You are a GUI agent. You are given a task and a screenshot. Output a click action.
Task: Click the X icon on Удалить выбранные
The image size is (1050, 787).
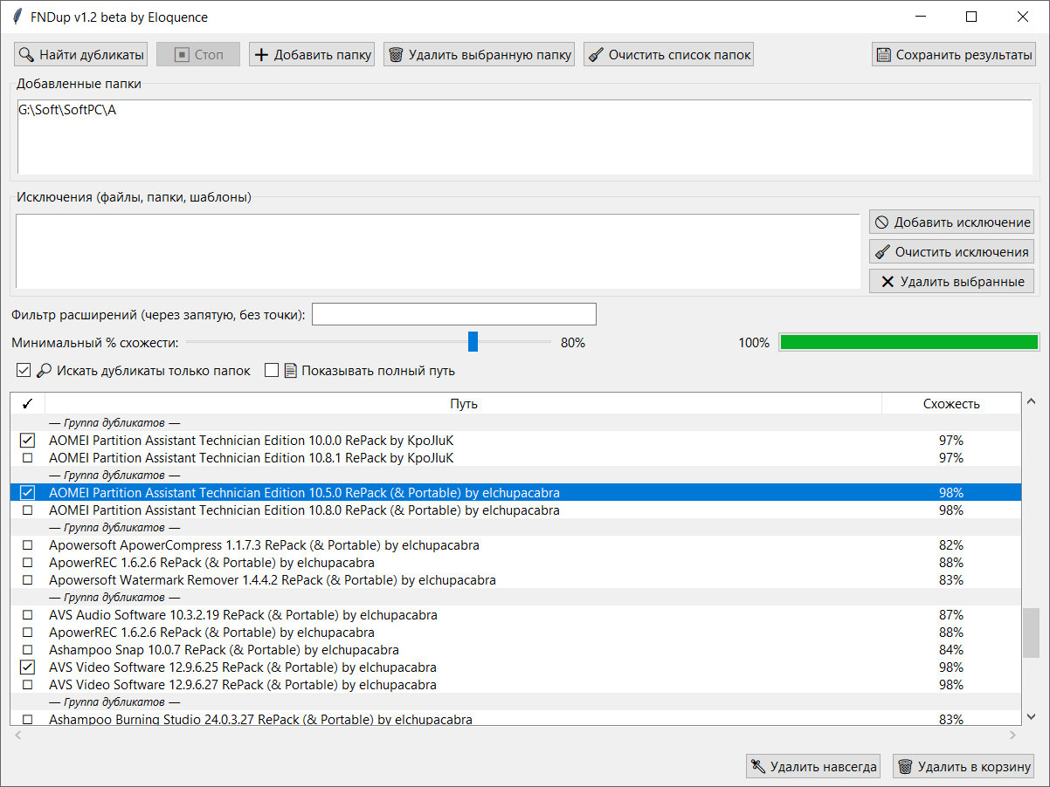[x=888, y=282]
